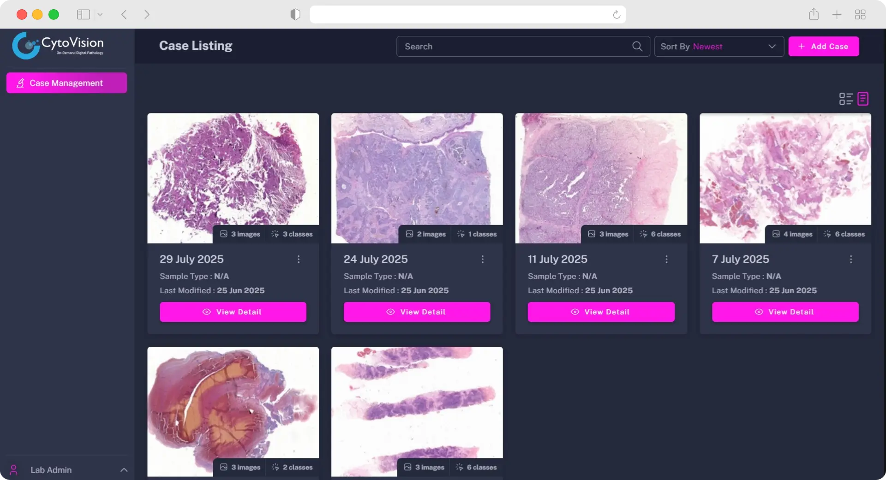This screenshot has width=886, height=480.
Task: Toggle the browser sidebar
Action: click(x=83, y=15)
